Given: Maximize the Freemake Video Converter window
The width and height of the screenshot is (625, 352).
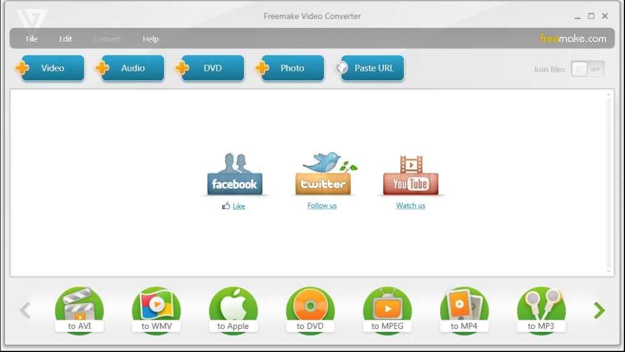Looking at the screenshot, I should pyautogui.click(x=591, y=16).
